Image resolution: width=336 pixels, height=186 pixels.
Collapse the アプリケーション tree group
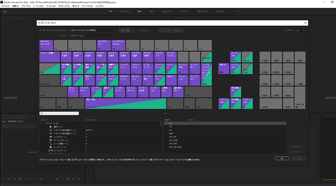[41, 123]
